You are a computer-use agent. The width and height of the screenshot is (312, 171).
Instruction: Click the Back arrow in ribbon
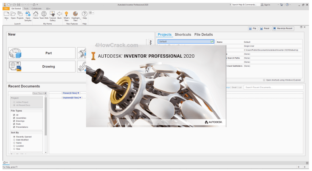point(59,14)
